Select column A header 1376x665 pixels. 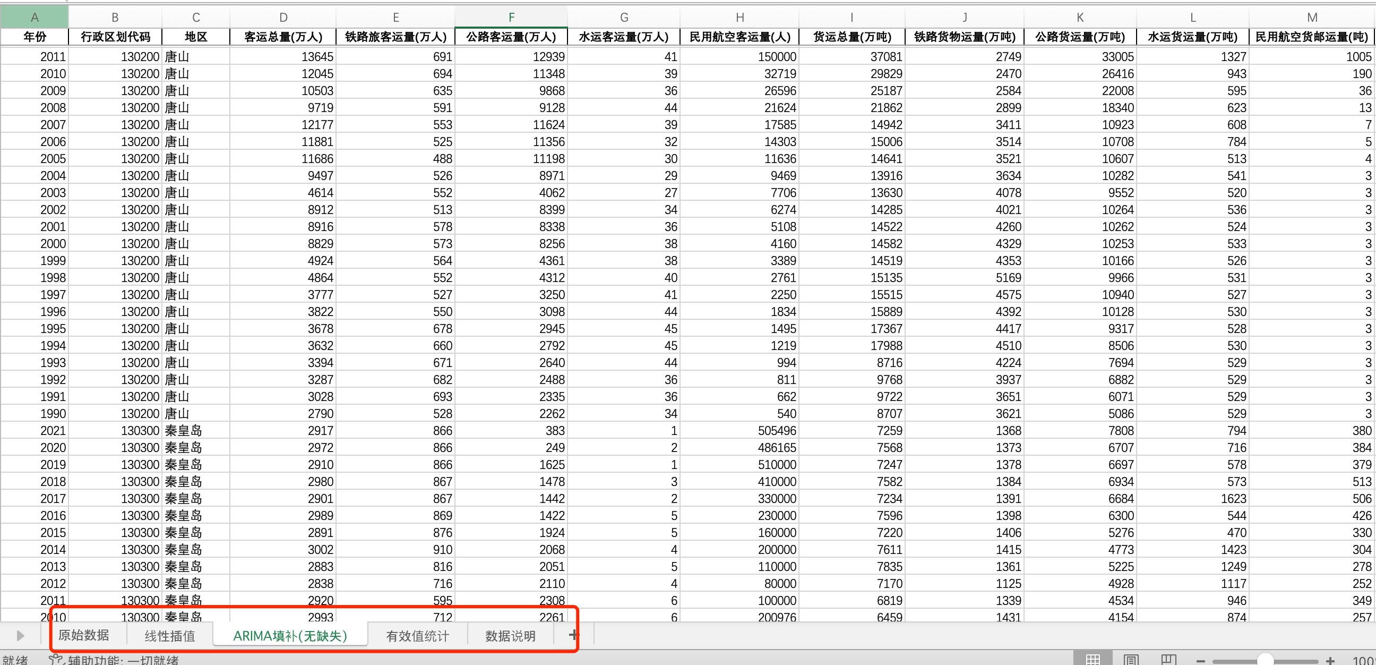click(x=34, y=18)
